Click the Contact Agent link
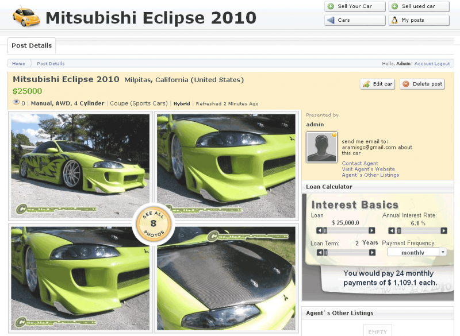This screenshot has width=460, height=336. (360, 163)
